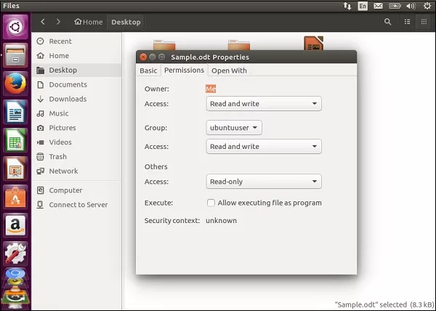Open Trash in the sidebar
This screenshot has width=436, height=311.
coord(58,156)
